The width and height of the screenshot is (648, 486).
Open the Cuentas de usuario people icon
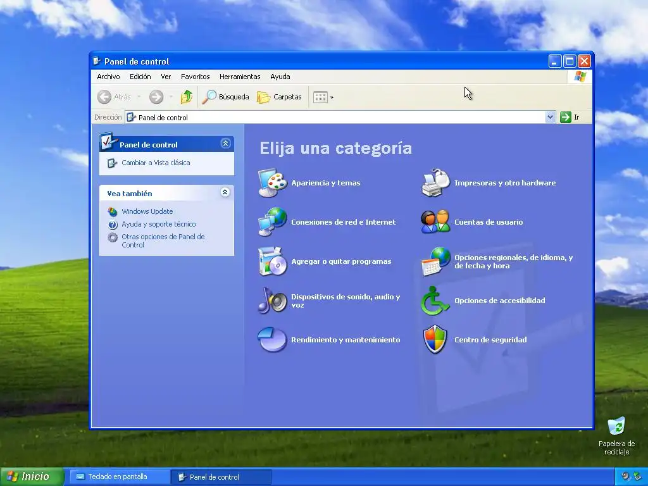pos(435,222)
